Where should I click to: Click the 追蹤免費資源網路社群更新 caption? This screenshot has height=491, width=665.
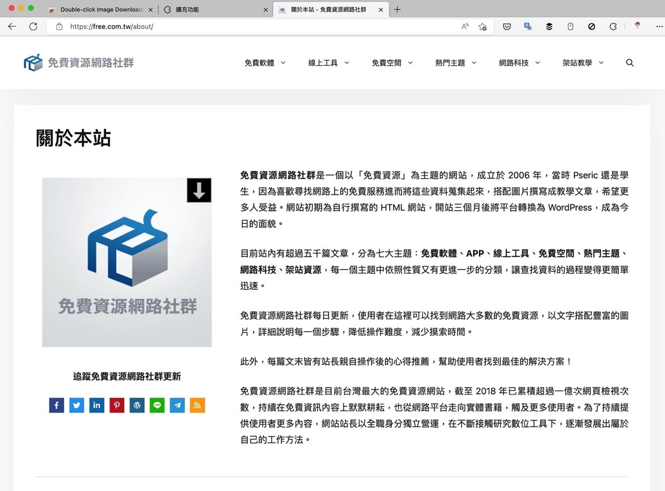point(127,377)
